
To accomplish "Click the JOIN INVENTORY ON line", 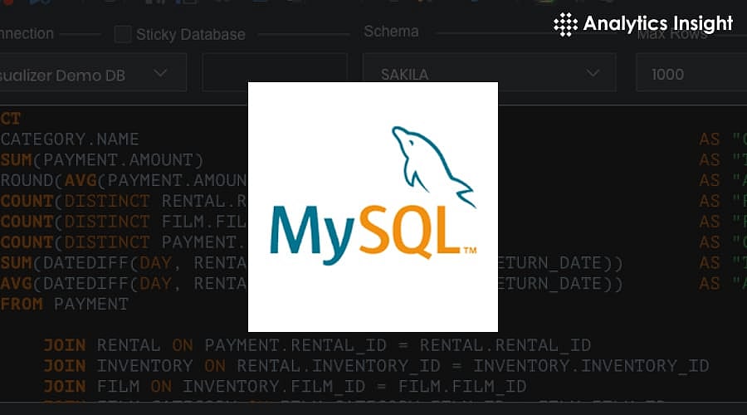I will point(375,366).
